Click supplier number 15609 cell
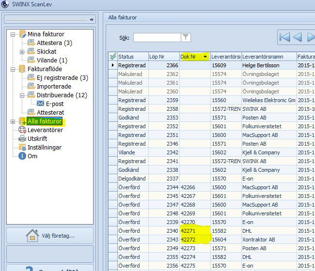The image size is (315, 271). click(226, 65)
